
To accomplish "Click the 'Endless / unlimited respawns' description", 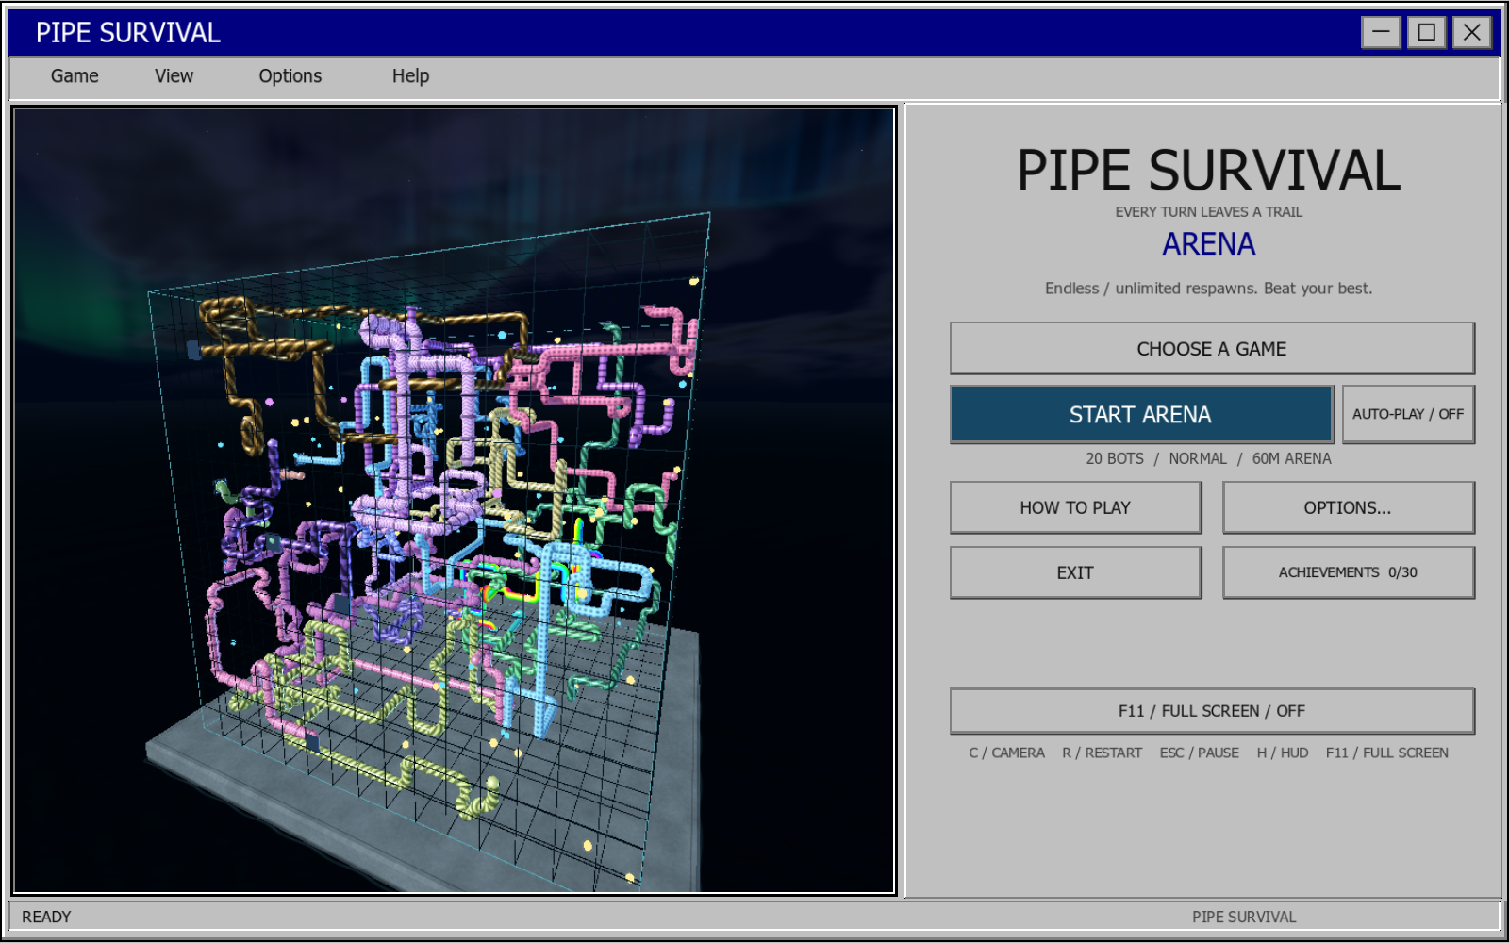I will (x=1208, y=289).
